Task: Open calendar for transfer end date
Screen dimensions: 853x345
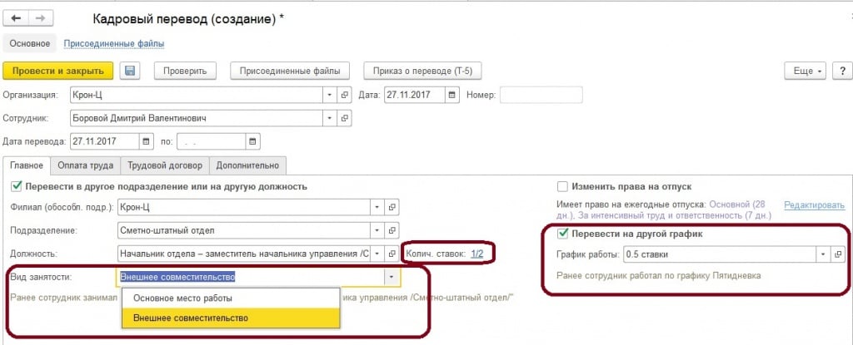Action: click(253, 141)
